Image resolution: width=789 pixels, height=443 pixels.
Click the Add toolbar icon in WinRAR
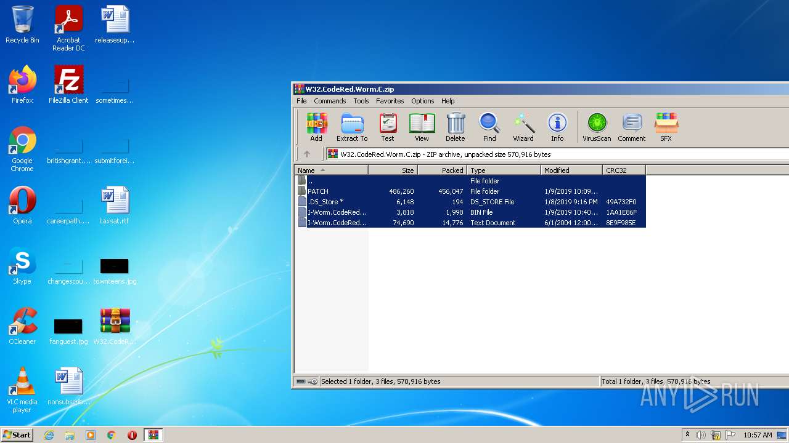316,127
